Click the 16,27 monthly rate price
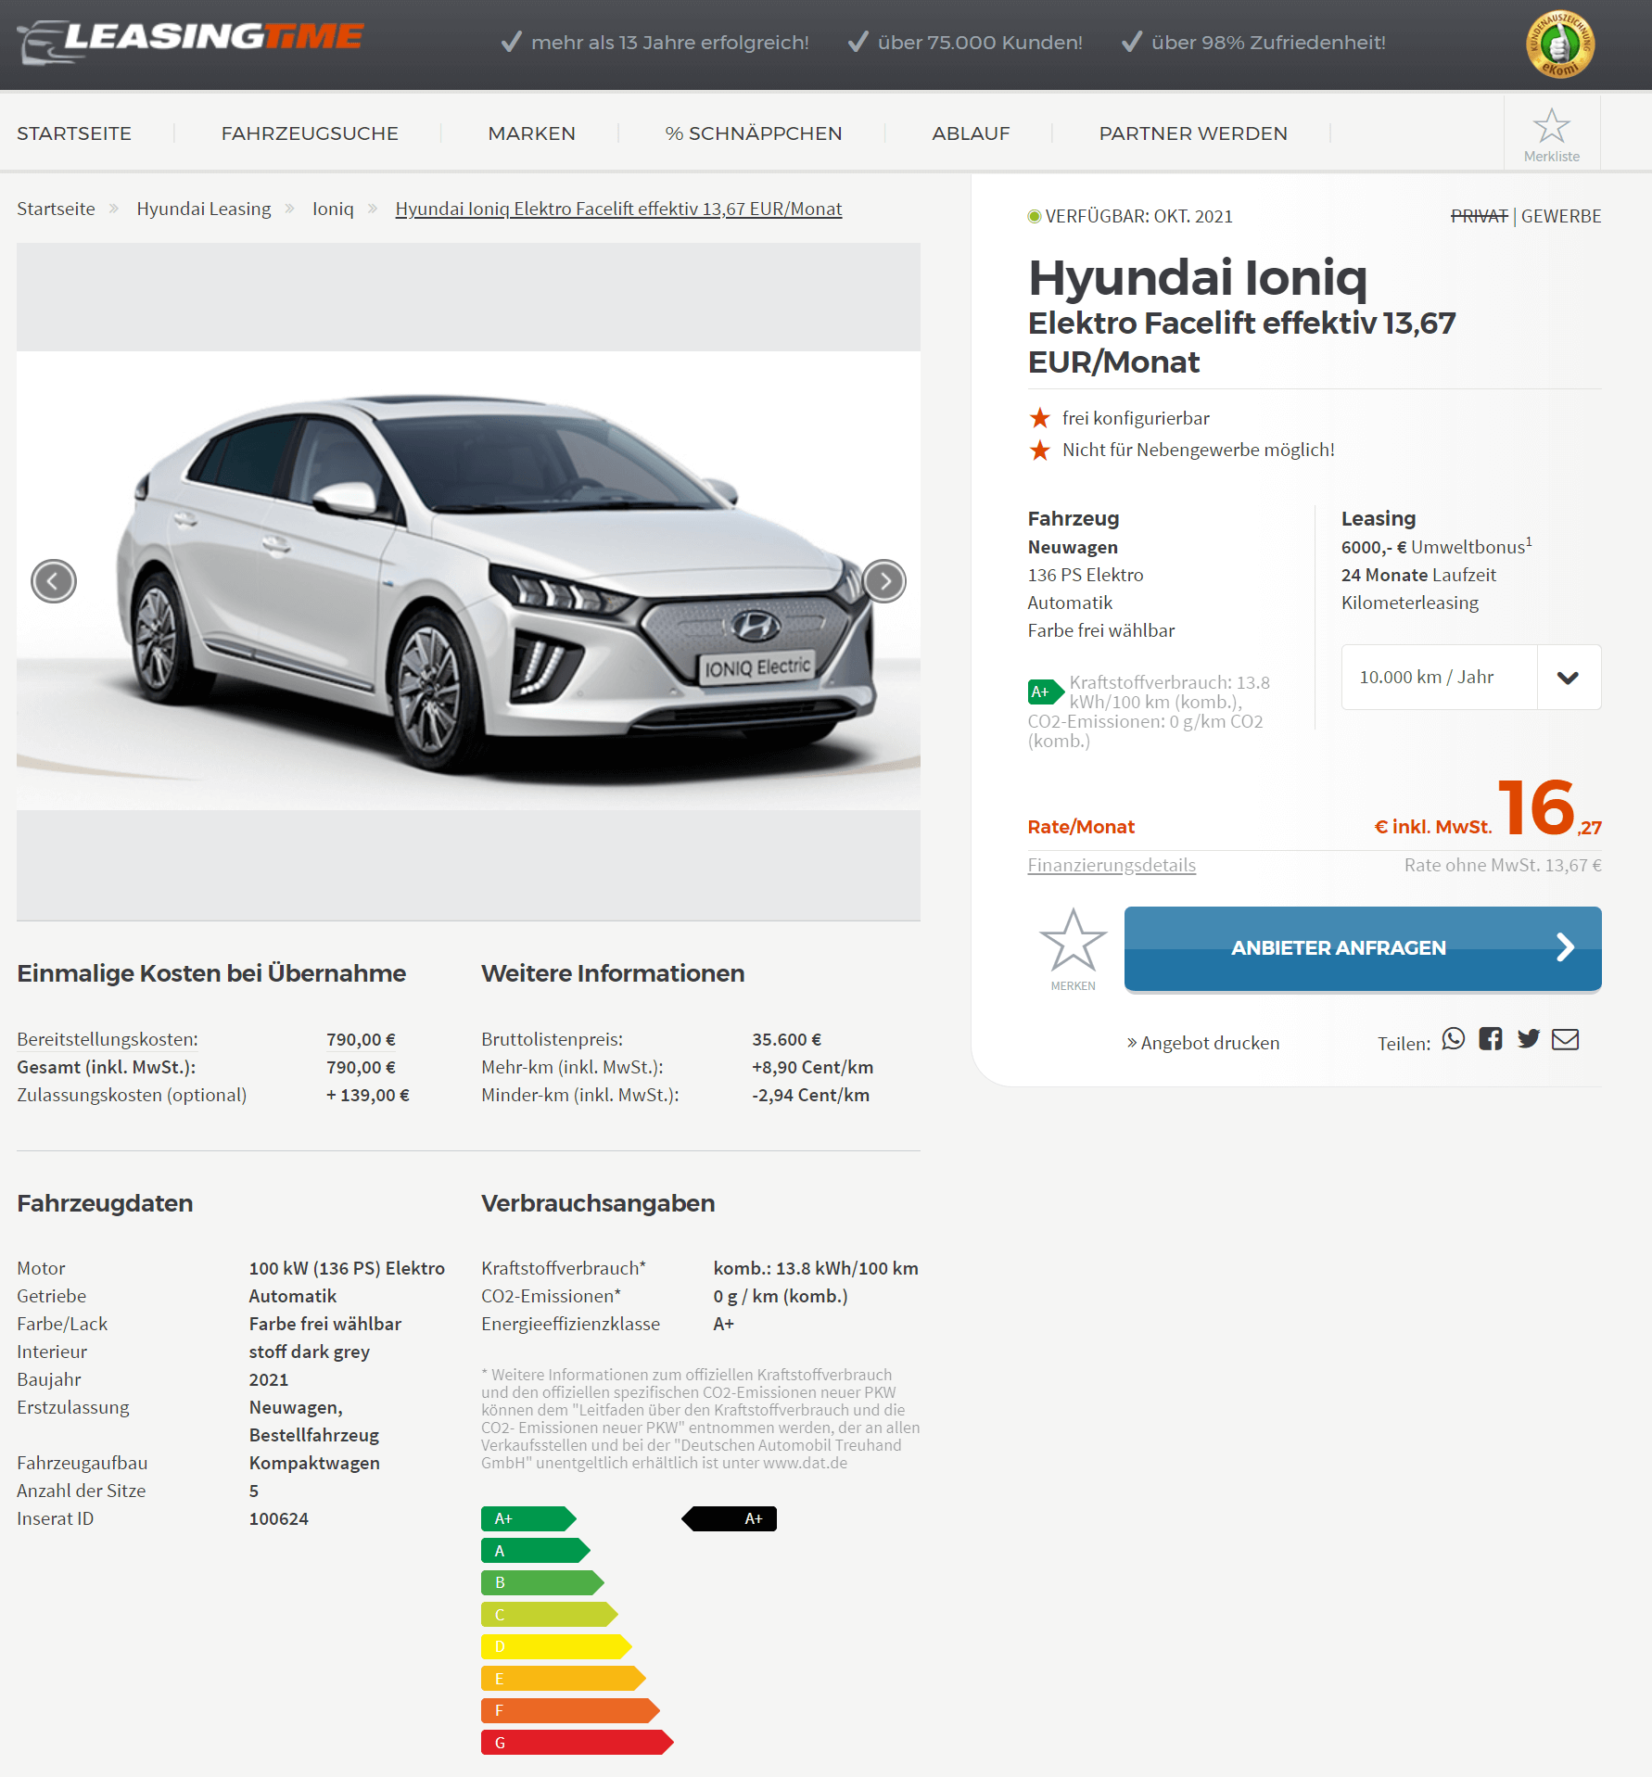1652x1777 pixels. coord(1549,808)
